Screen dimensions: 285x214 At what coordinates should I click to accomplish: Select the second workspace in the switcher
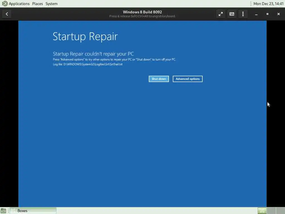tap(271, 211)
